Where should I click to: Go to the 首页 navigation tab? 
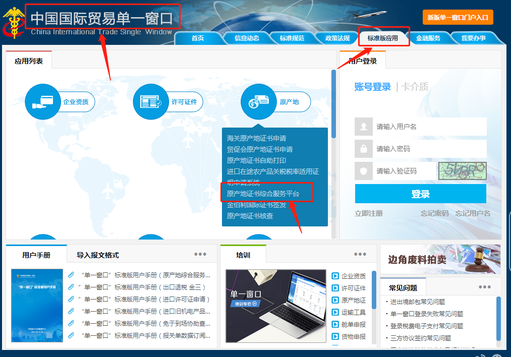point(198,38)
